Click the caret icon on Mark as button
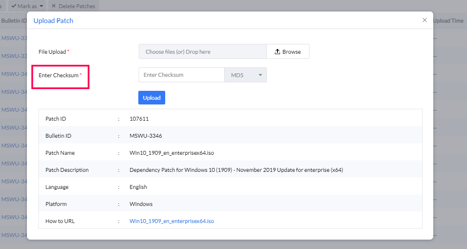The image size is (467, 249). pyautogui.click(x=41, y=6)
